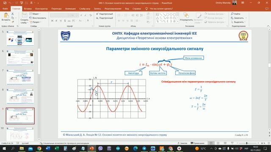Screen dimensions: 271x152
Task: Click the Примечания (Comments) status bar button
Action: click(x=197, y=143)
